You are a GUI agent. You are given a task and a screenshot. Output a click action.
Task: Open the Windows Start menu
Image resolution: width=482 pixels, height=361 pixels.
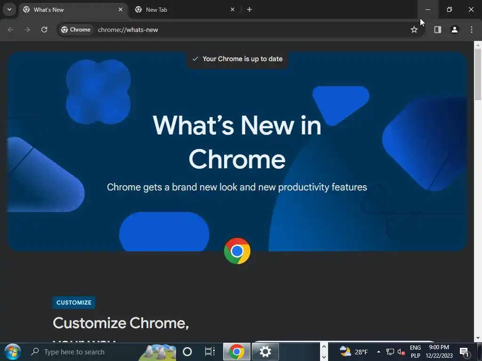[13, 352]
